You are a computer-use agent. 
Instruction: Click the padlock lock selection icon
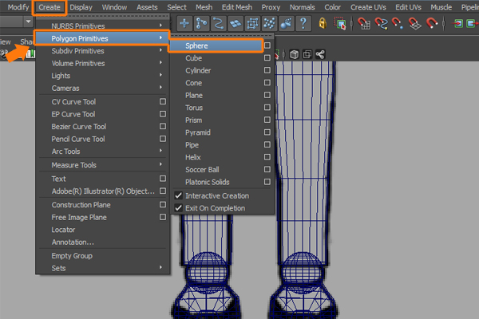[x=322, y=23]
